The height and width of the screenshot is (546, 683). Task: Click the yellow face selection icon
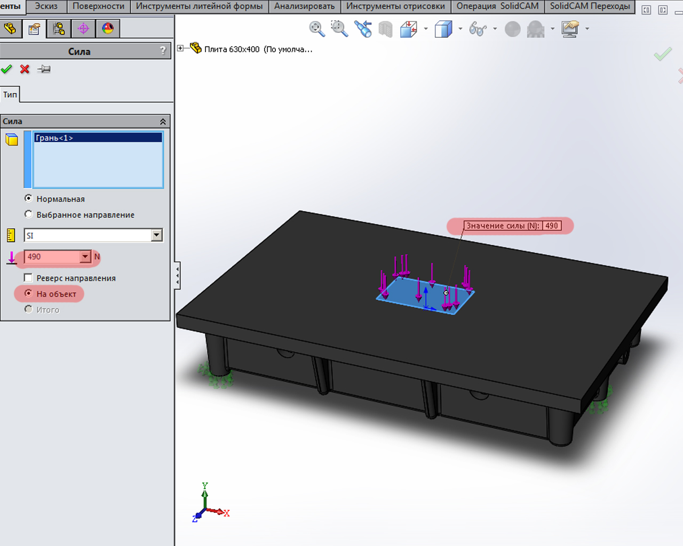pos(12,140)
